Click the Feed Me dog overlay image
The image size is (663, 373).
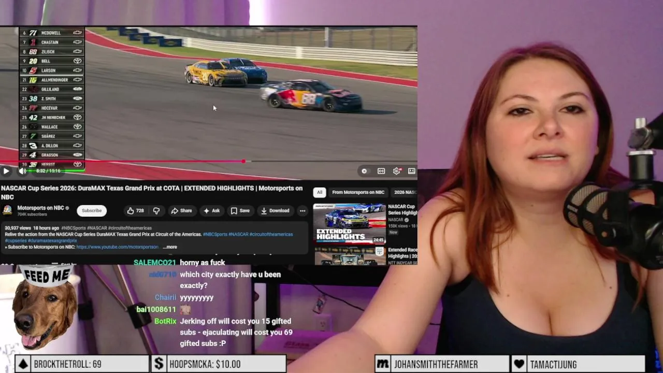coord(44,308)
